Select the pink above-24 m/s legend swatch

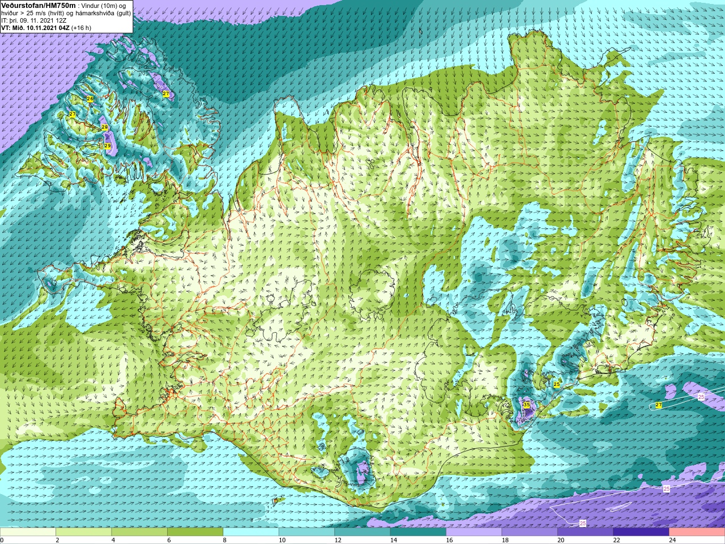point(697,532)
